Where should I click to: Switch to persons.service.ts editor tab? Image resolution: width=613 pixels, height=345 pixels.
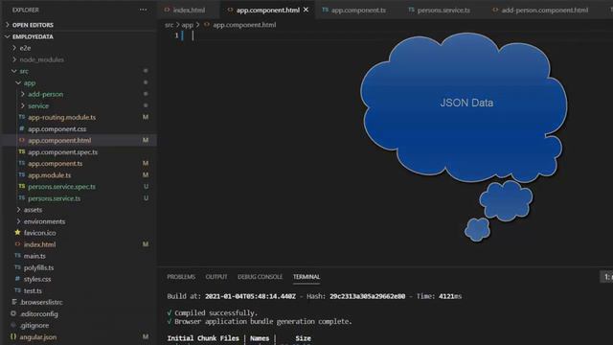coord(443,11)
